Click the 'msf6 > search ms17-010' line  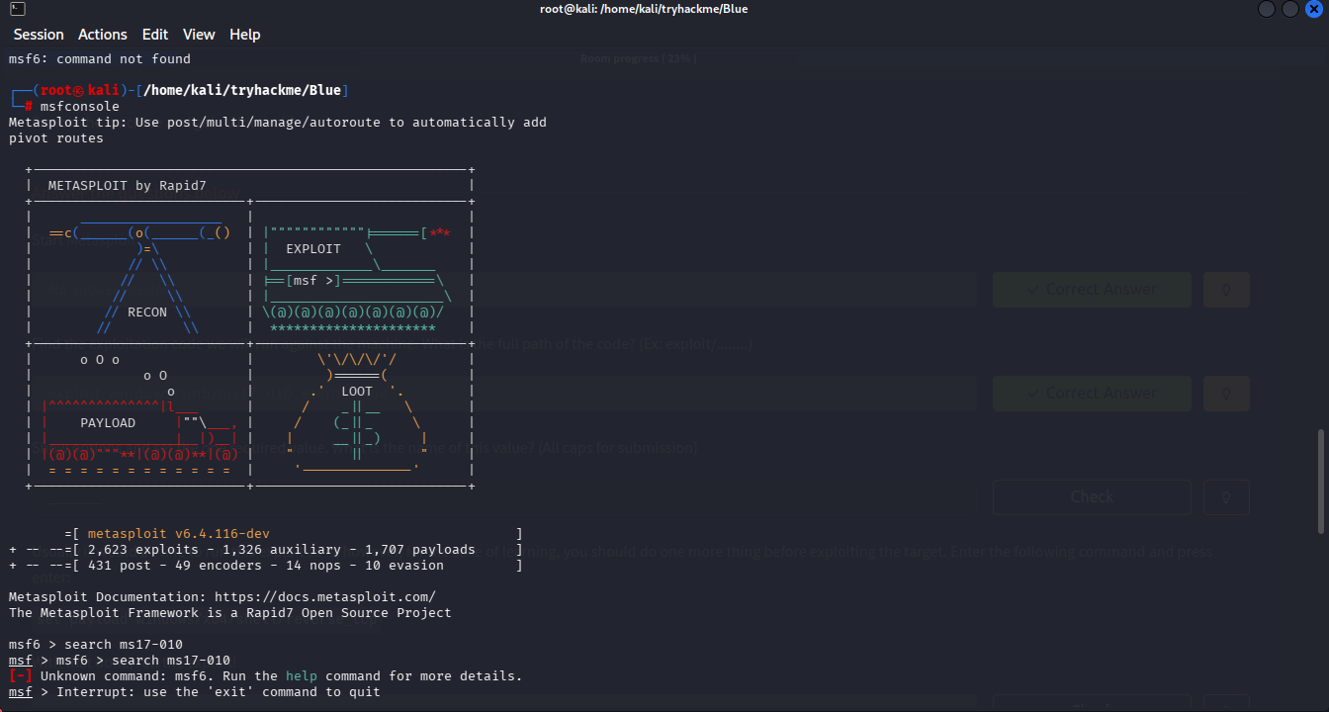(96, 645)
